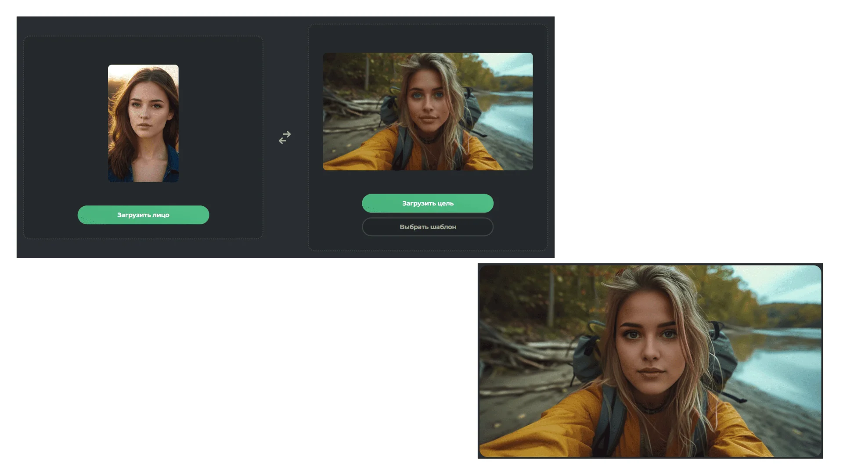The height and width of the screenshot is (474, 843).
Task: Open template picker via Выбрать шаблон
Action: [x=428, y=227]
